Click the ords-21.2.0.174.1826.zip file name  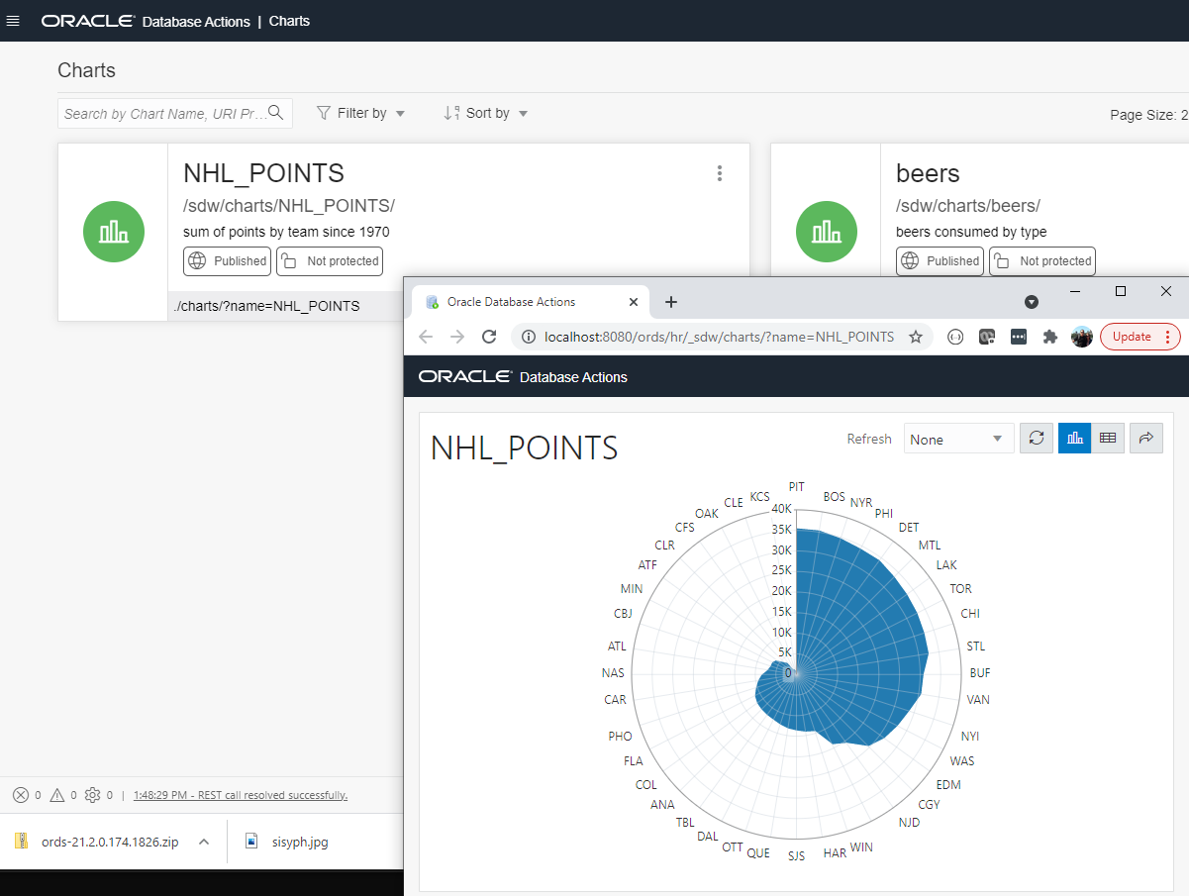point(110,842)
